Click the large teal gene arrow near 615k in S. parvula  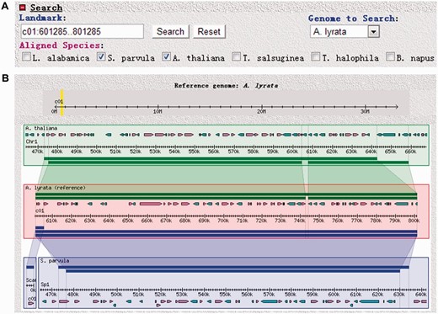[369, 301]
